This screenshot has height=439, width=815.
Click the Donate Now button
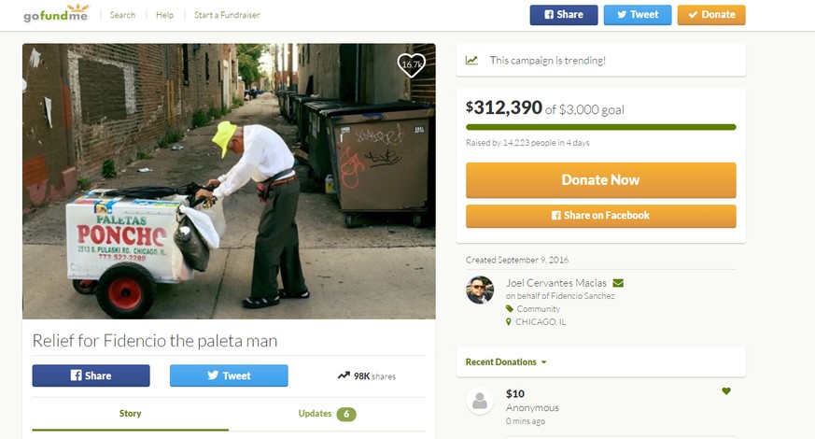[601, 180]
